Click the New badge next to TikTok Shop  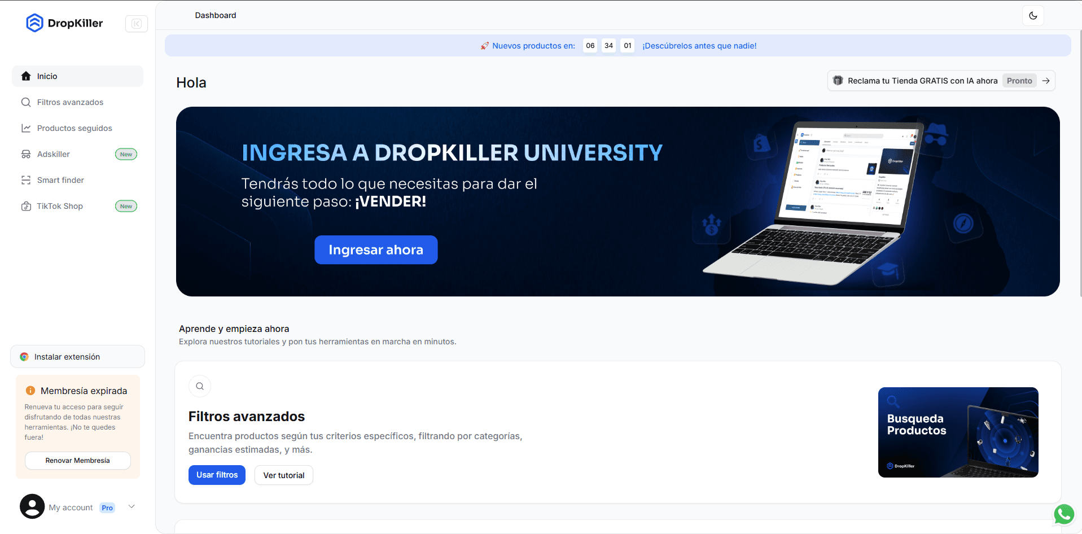(x=126, y=206)
